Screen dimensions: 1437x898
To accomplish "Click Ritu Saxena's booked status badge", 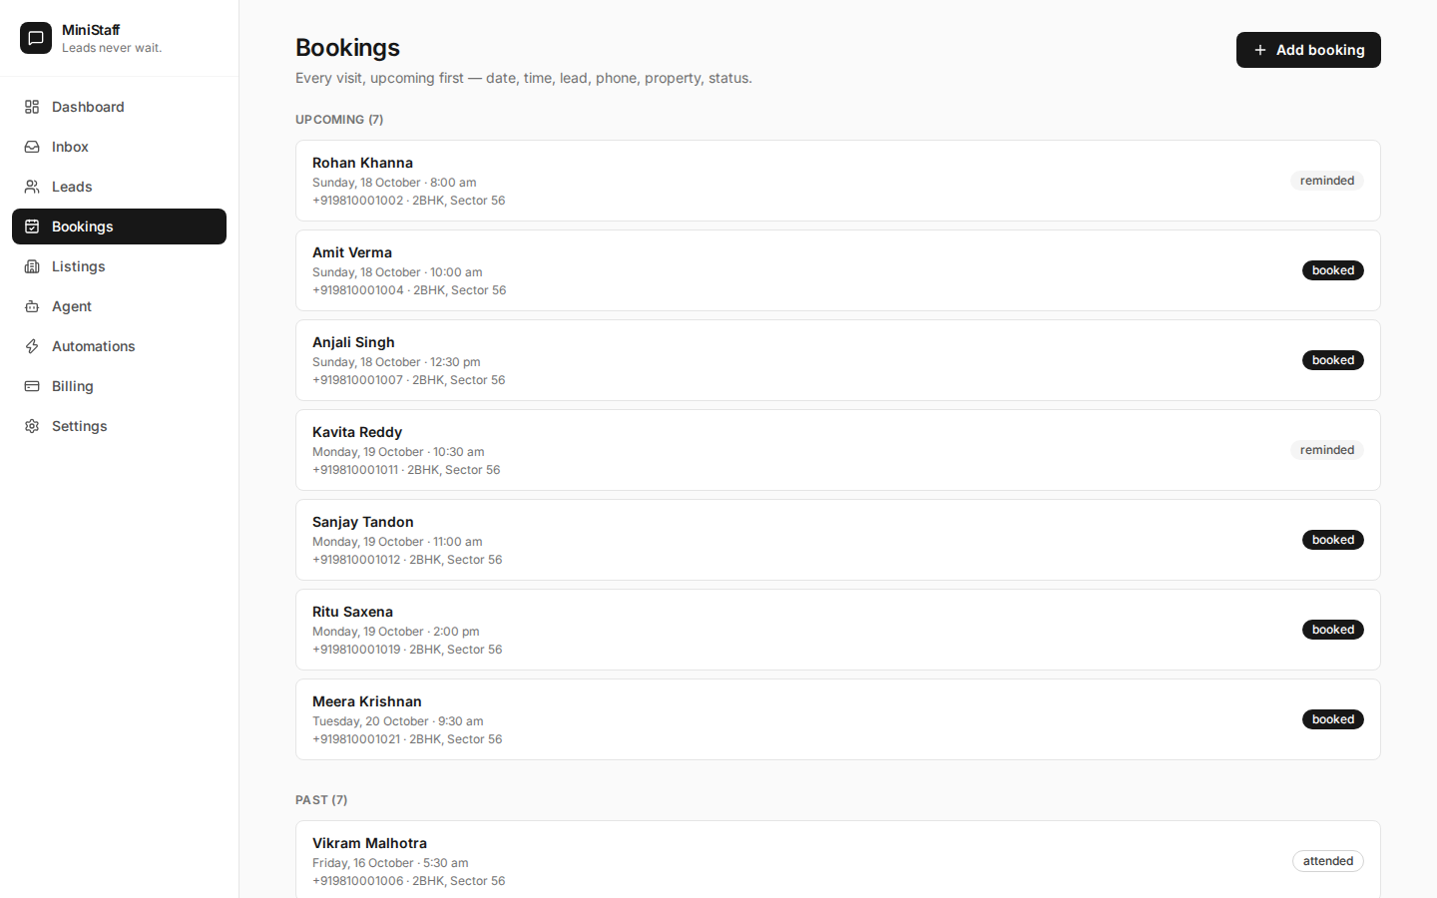I will tap(1333, 630).
